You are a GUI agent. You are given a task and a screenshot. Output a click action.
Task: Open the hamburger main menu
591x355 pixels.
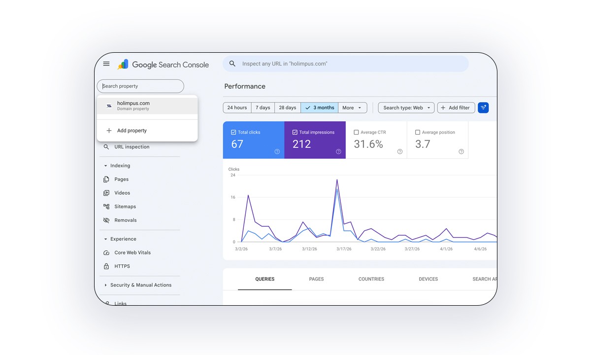coord(106,64)
